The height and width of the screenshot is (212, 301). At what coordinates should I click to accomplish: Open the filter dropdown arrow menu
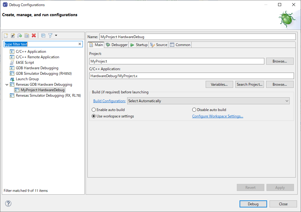(56, 35)
